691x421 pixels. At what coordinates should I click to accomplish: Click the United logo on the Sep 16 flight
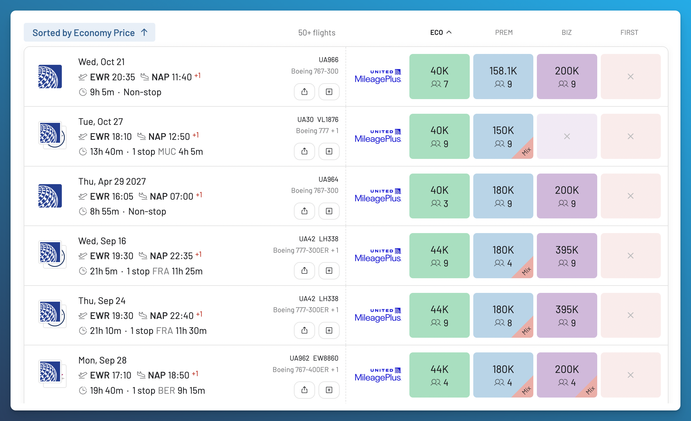click(50, 252)
